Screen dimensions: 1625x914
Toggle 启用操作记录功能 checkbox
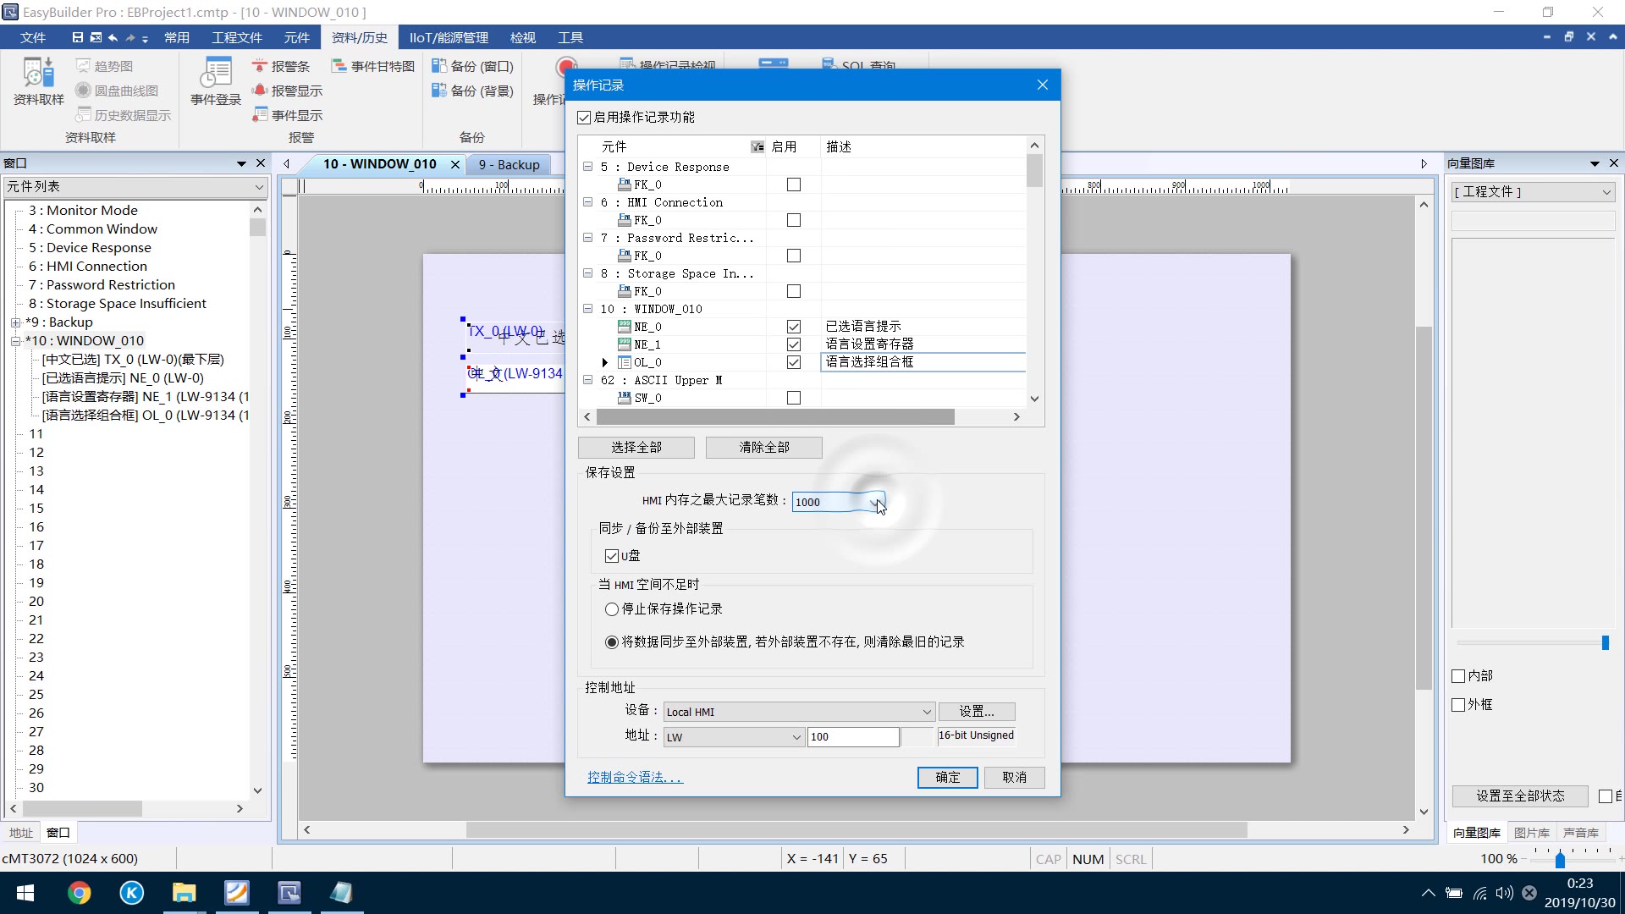coord(584,117)
